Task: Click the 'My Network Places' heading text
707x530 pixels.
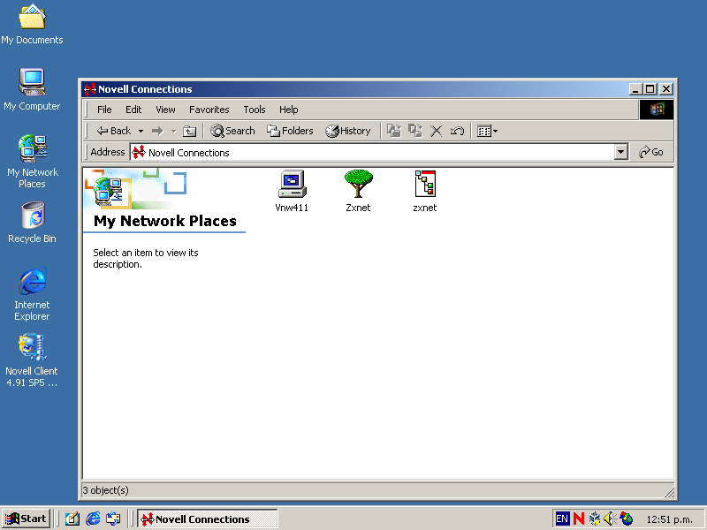Action: tap(165, 221)
